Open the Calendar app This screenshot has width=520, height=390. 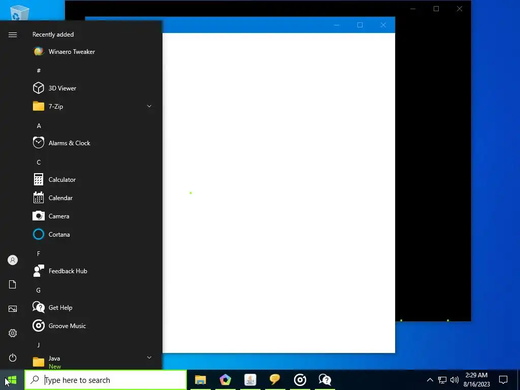click(93, 198)
